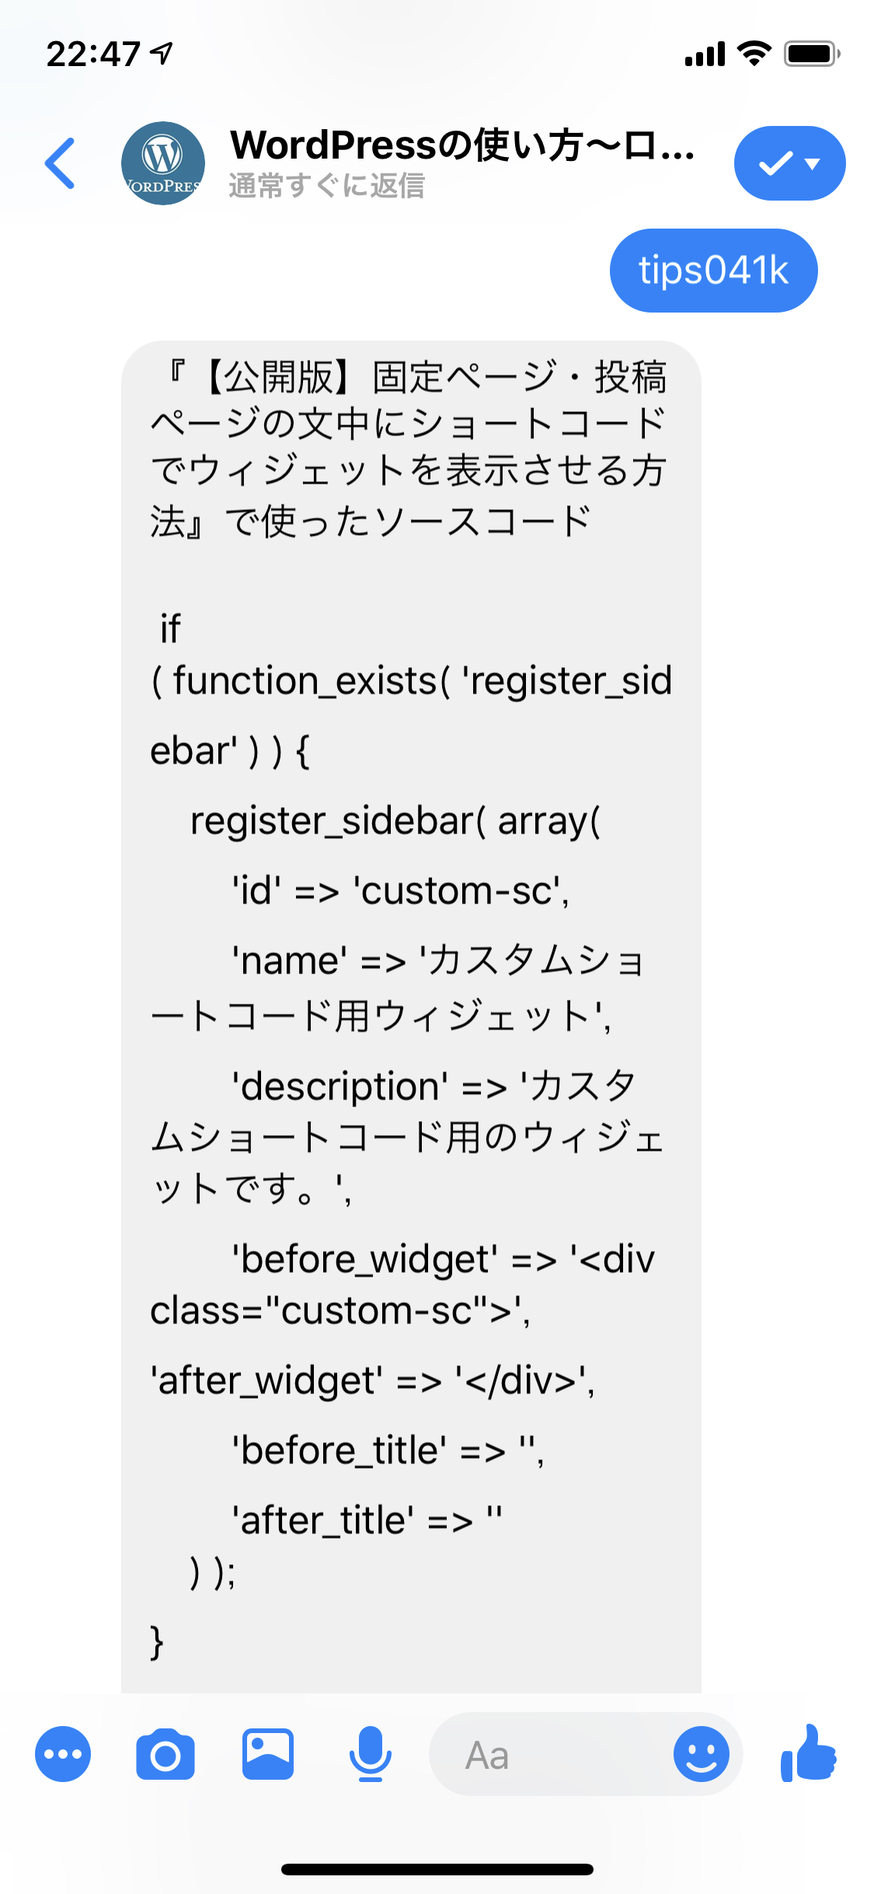Tap the home indicator bar
The height and width of the screenshot is (1894, 874).
(437, 1869)
